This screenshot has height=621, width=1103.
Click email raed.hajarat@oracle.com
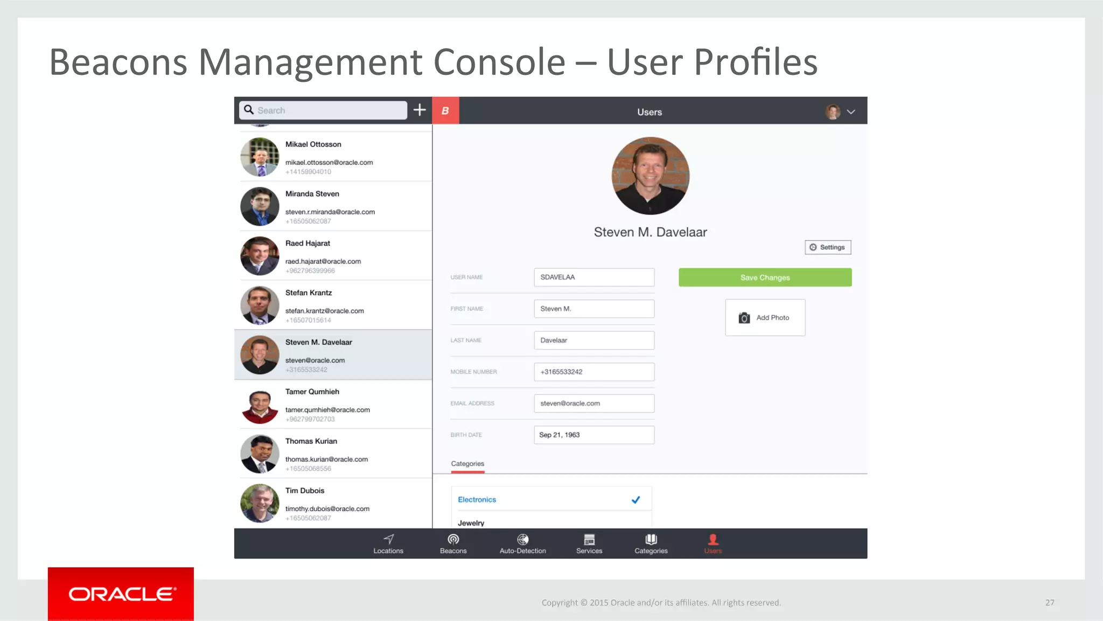(323, 261)
